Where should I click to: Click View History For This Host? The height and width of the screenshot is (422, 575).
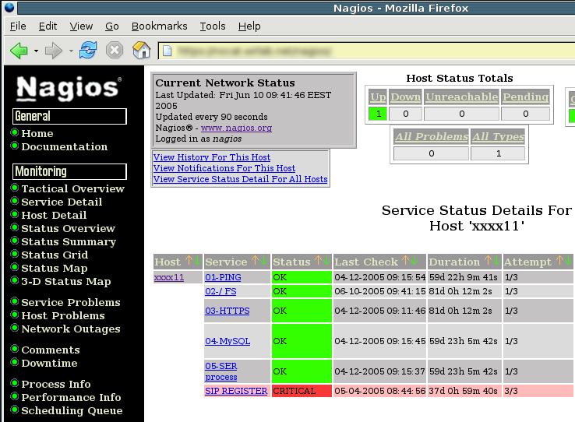(212, 157)
